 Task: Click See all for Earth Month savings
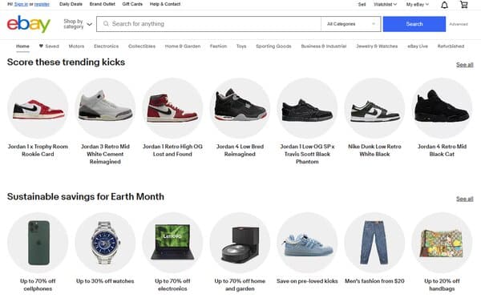464,199
